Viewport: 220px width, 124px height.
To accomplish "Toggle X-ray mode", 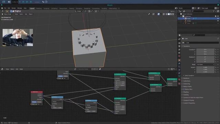I will [x=164, y=14].
